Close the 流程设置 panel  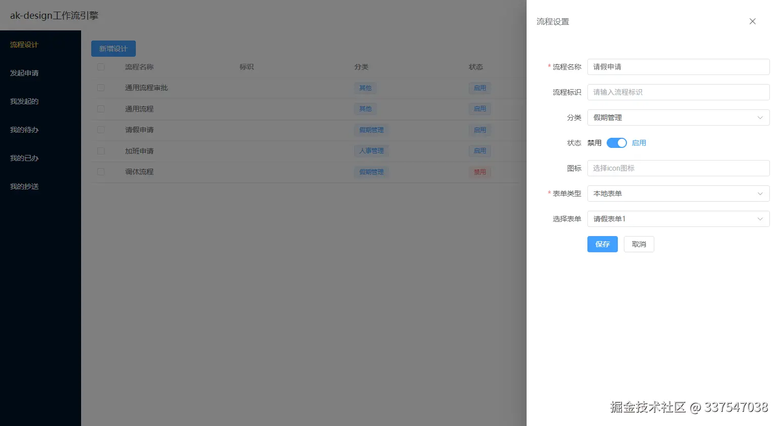[x=752, y=21]
